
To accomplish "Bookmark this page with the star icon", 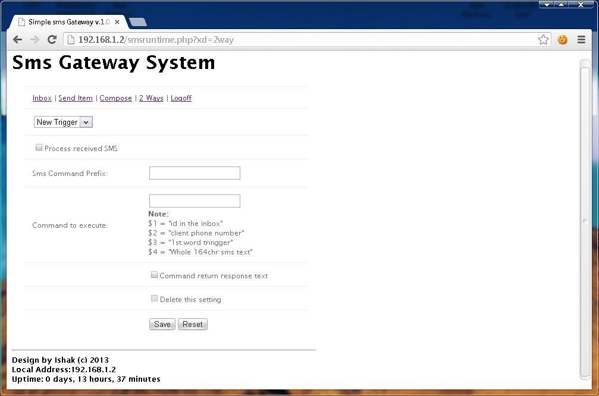I will (x=543, y=39).
